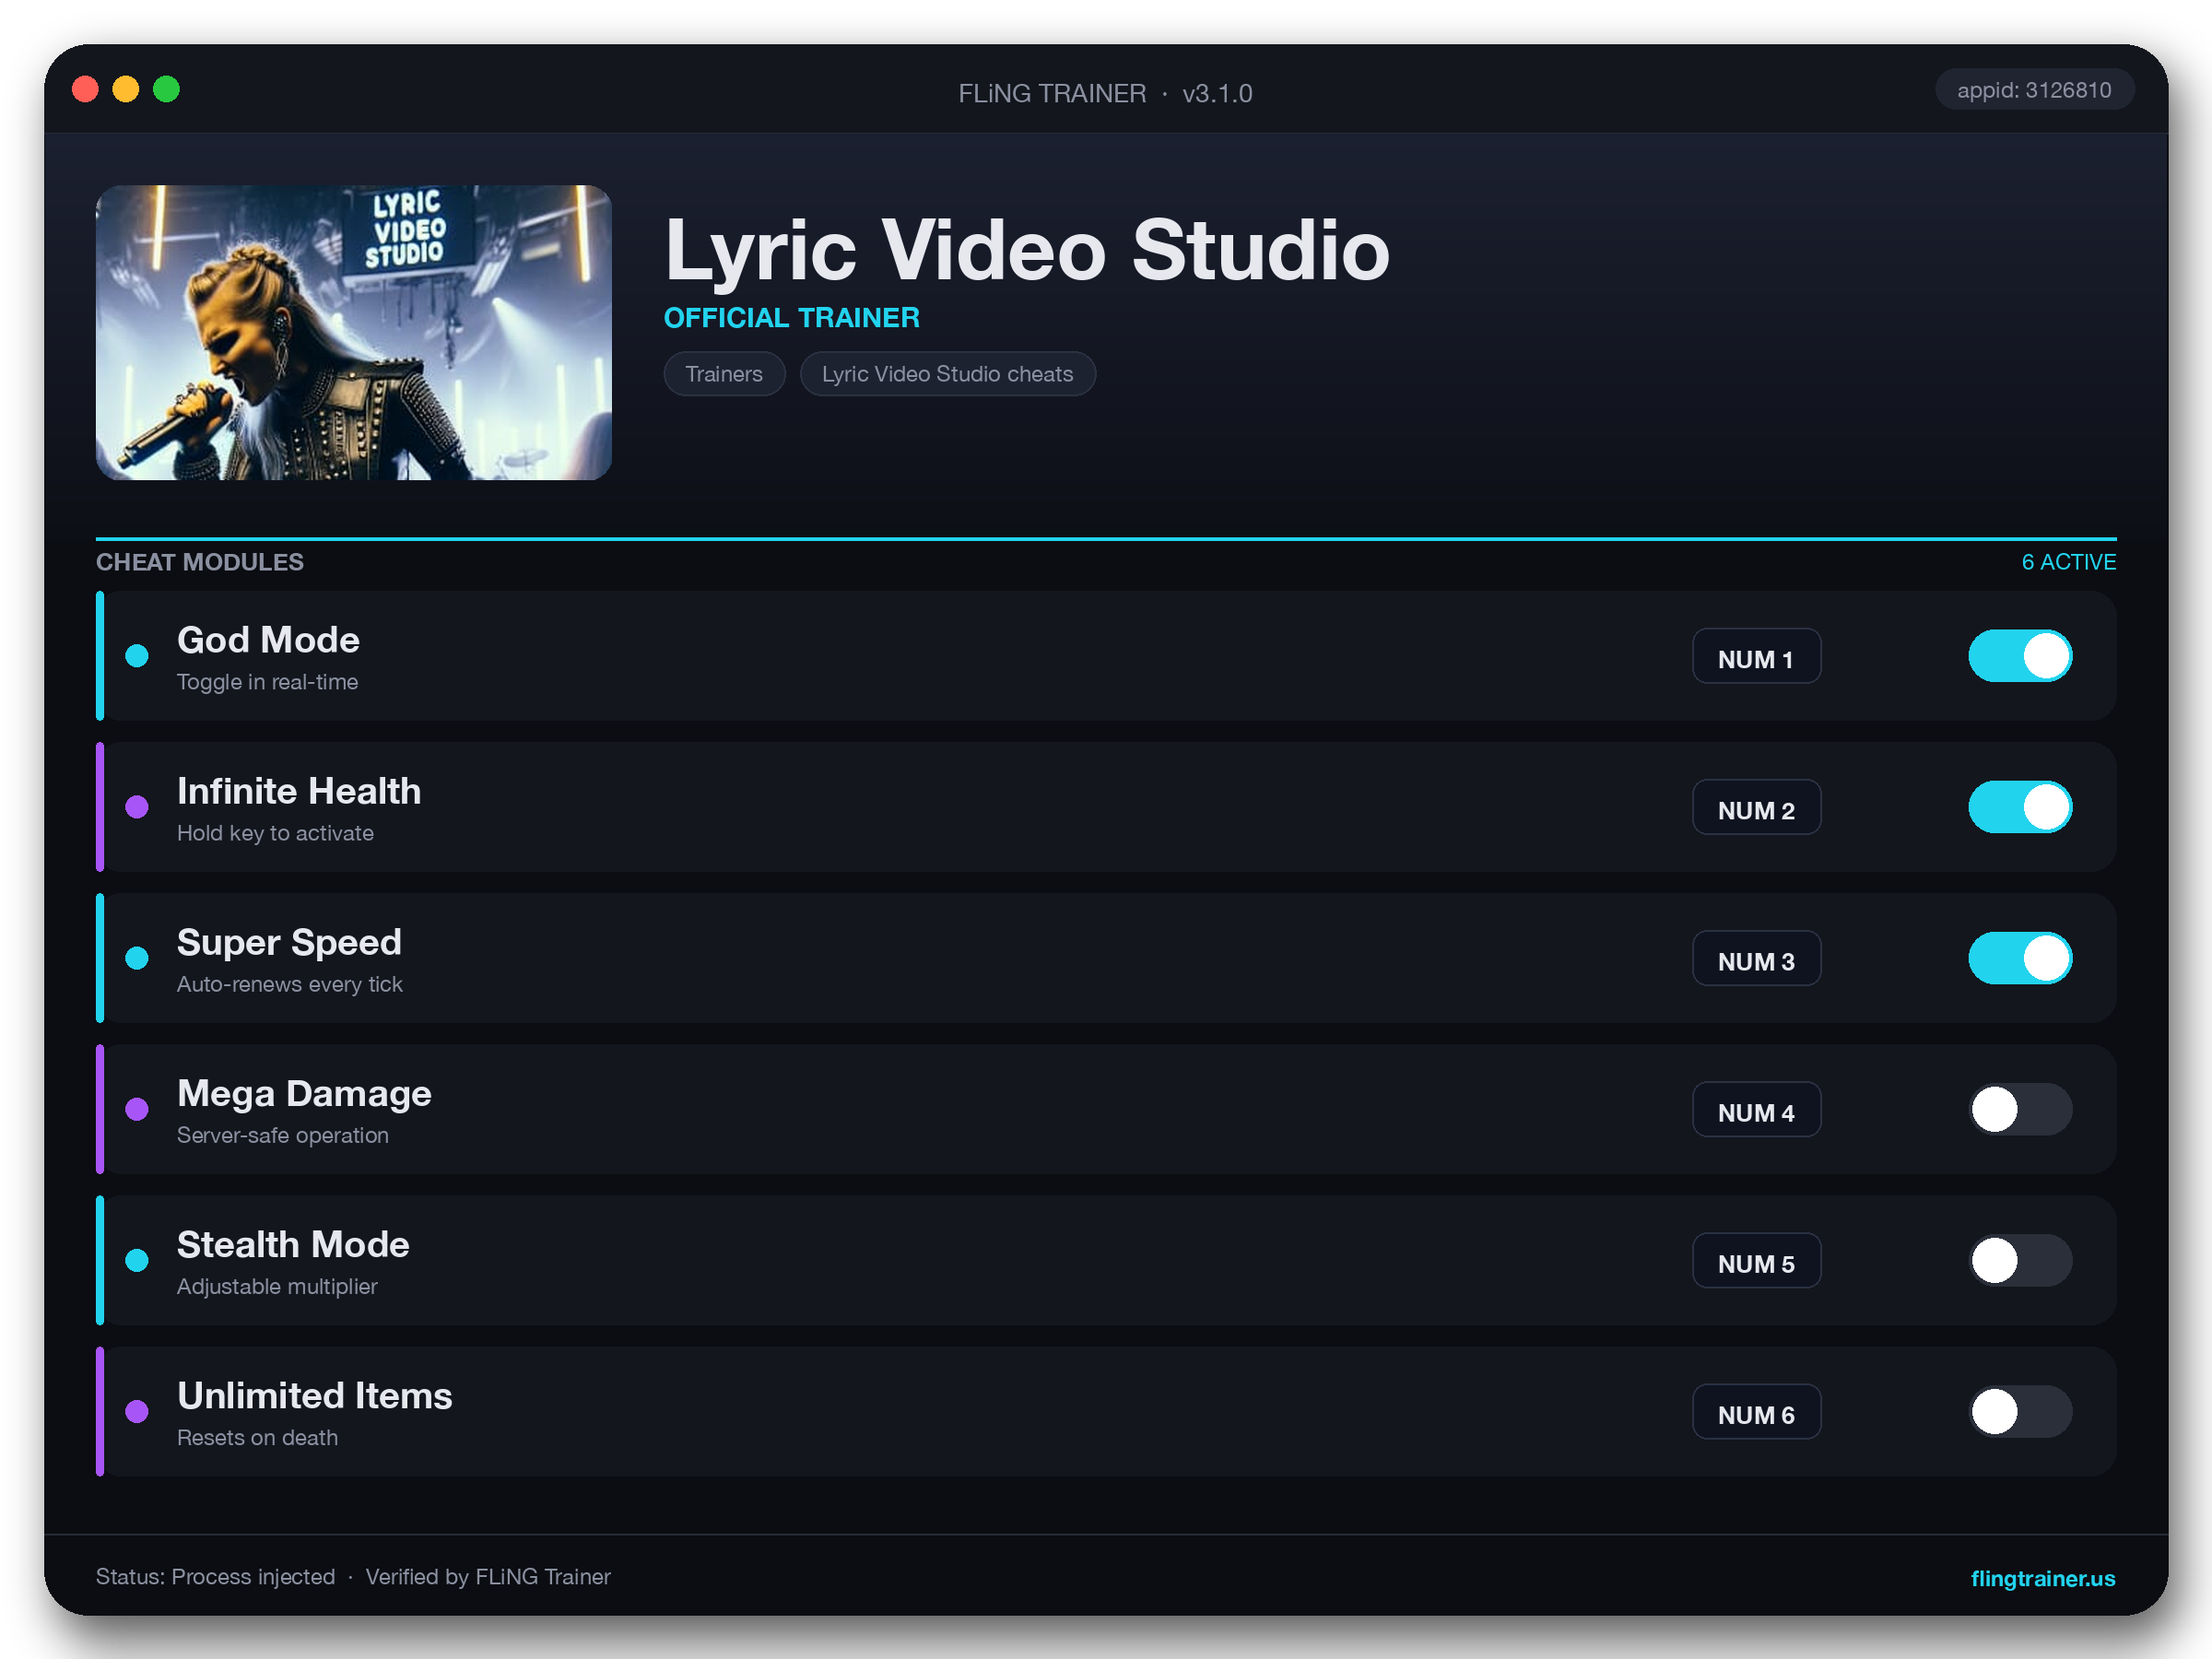Screen dimensions: 2212x1659
Task: Open the Trainers tag
Action: pyautogui.click(x=724, y=374)
